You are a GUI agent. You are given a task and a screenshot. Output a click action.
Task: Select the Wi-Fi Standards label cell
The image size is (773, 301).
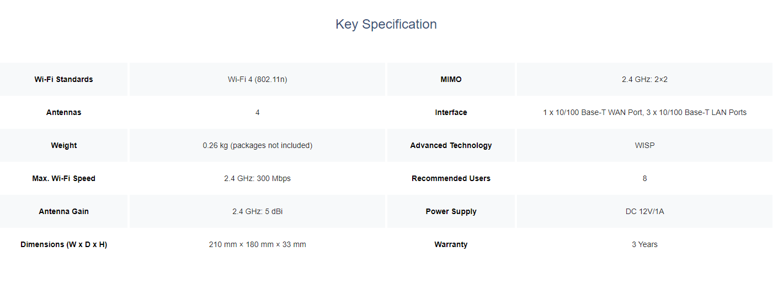pyautogui.click(x=63, y=79)
